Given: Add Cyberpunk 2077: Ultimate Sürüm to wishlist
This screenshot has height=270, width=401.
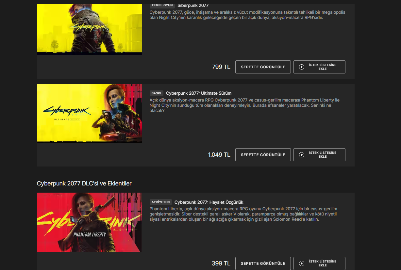Looking at the screenshot, I should coord(319,155).
